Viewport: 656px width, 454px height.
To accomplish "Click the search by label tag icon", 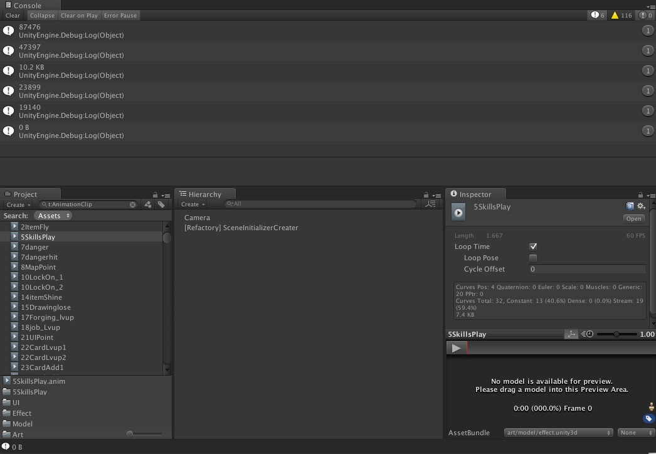I will pyautogui.click(x=161, y=204).
